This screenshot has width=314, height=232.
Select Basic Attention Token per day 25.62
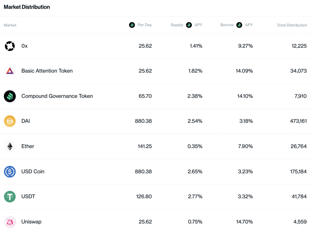(x=145, y=71)
